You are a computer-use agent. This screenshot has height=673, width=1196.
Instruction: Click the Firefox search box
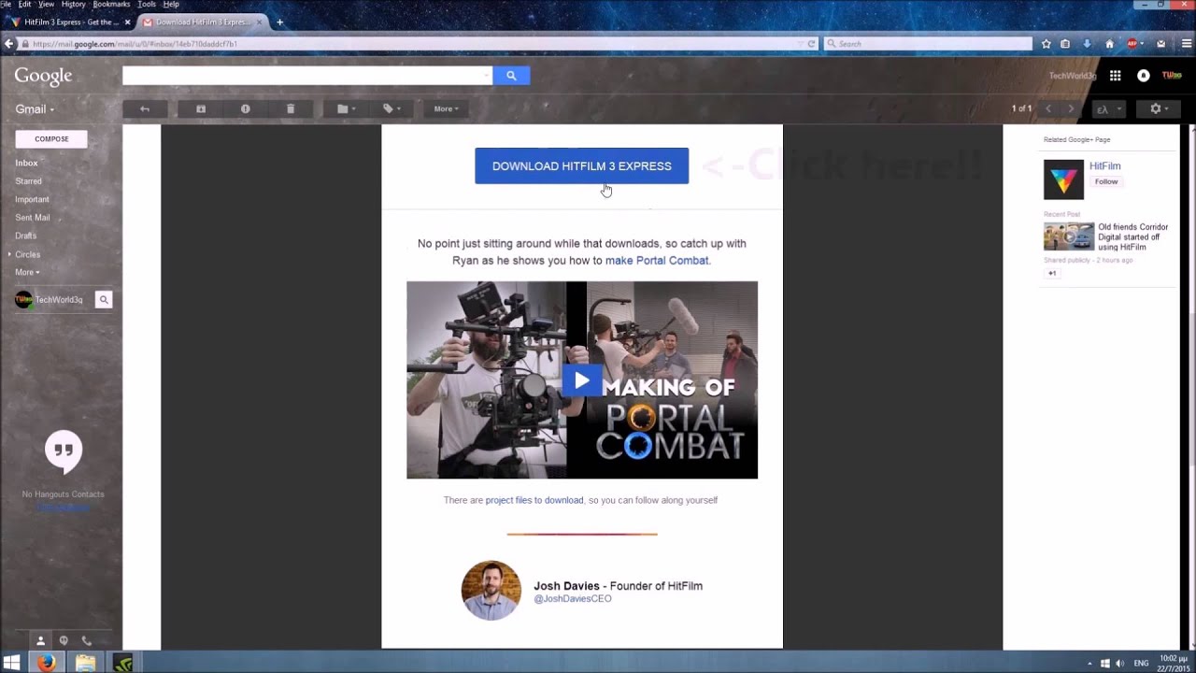point(928,44)
